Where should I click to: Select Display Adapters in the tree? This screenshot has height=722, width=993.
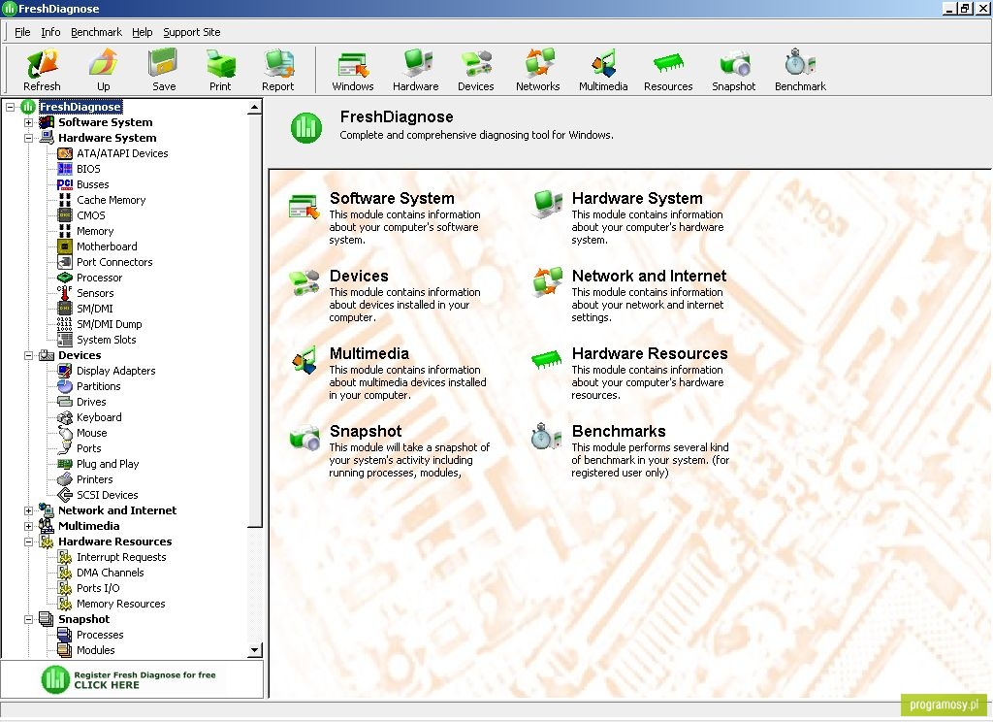point(116,371)
